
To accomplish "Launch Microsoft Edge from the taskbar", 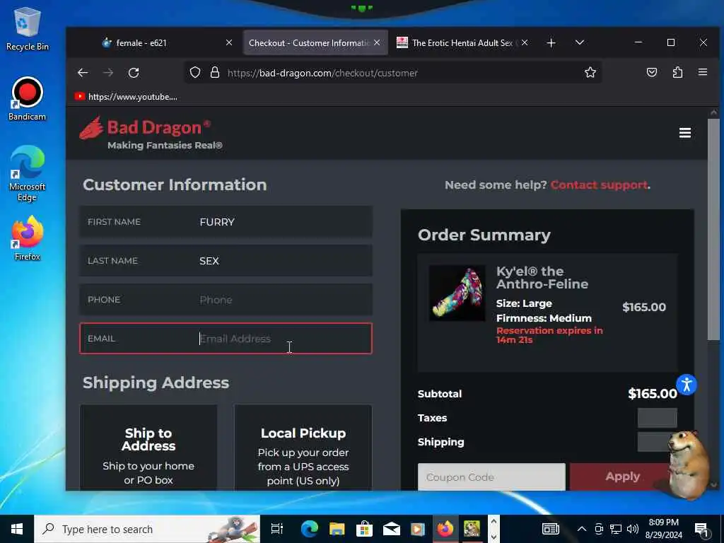I will (x=310, y=529).
